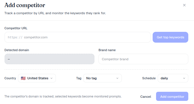Close the Add competitor dialog with X
This screenshot has width=194, height=104.
[x=184, y=5]
